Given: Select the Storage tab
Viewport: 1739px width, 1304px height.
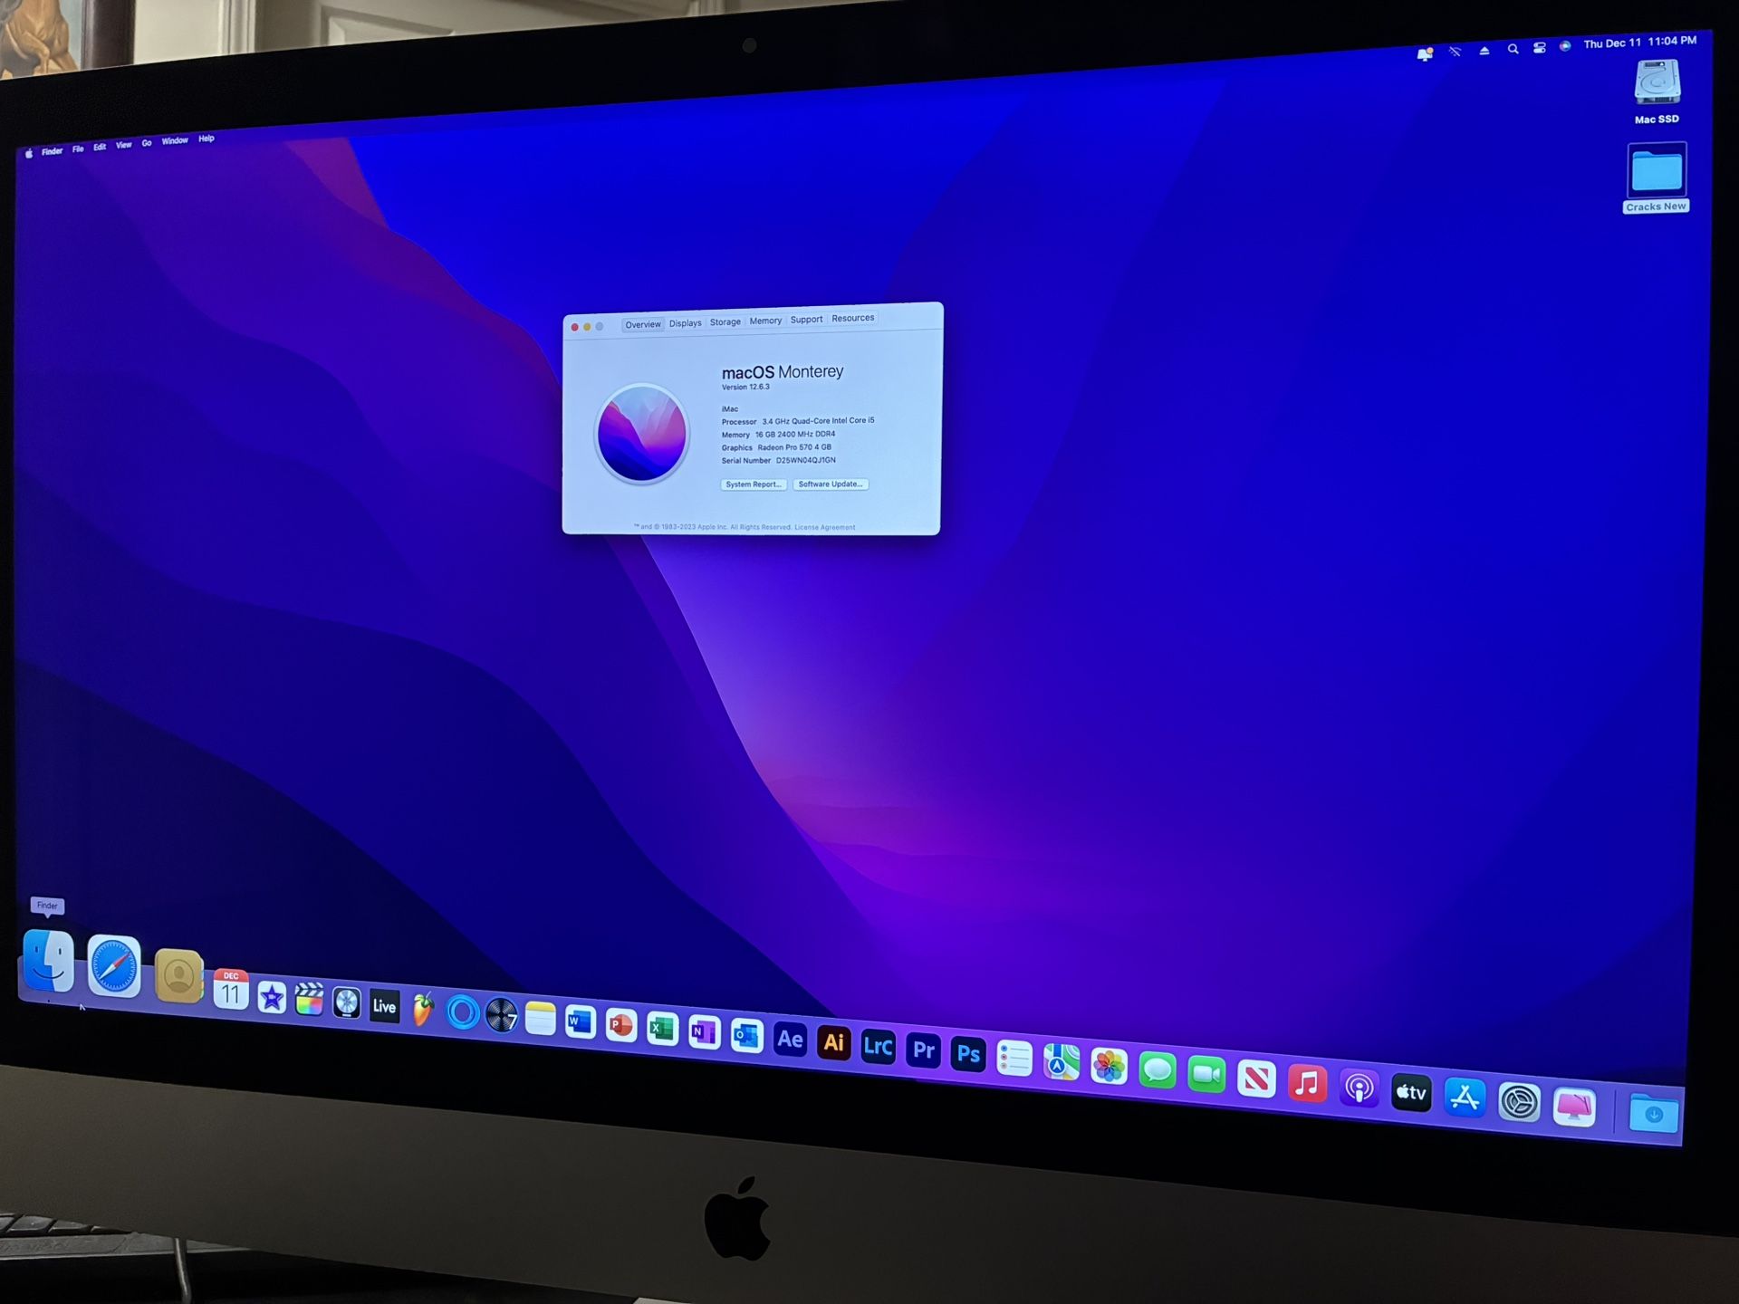Looking at the screenshot, I should tap(725, 321).
